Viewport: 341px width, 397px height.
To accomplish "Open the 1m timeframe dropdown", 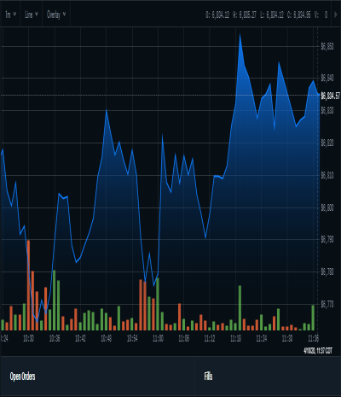I will pyautogui.click(x=10, y=15).
